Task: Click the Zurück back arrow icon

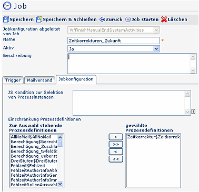Action: [102, 19]
